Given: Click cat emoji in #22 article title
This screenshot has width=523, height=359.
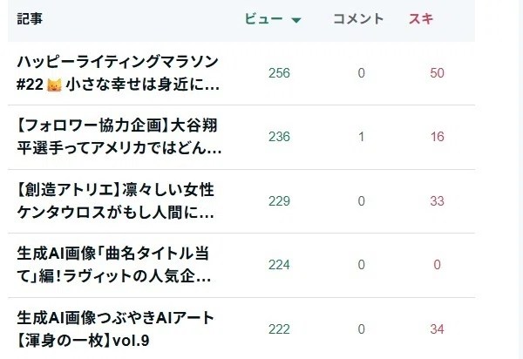Looking at the screenshot, I should pos(54,85).
